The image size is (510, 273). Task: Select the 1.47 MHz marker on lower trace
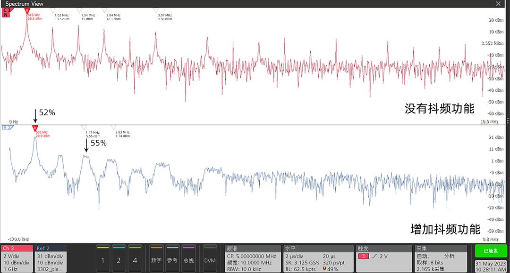pyautogui.click(x=84, y=128)
